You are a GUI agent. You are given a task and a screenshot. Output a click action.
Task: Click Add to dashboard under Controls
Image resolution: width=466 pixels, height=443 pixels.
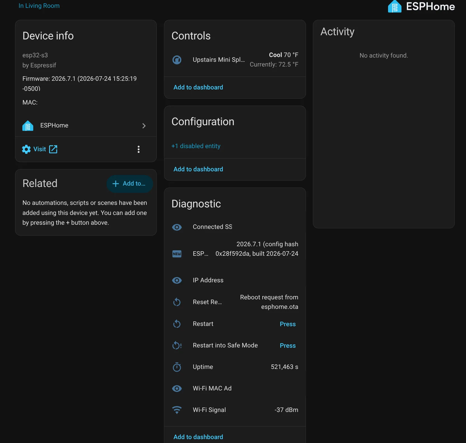point(198,87)
